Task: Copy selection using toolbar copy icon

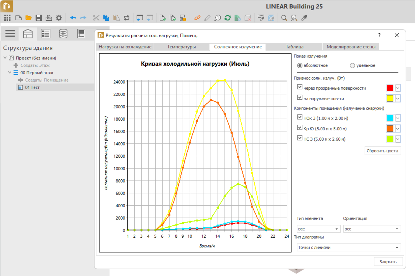Action: click(106, 18)
